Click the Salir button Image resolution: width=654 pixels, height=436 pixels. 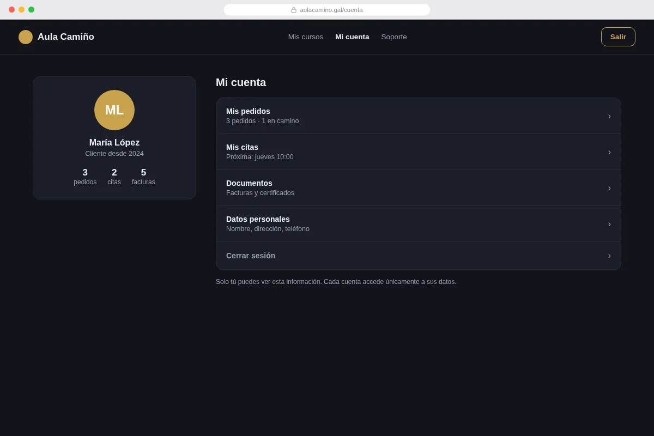coord(618,37)
